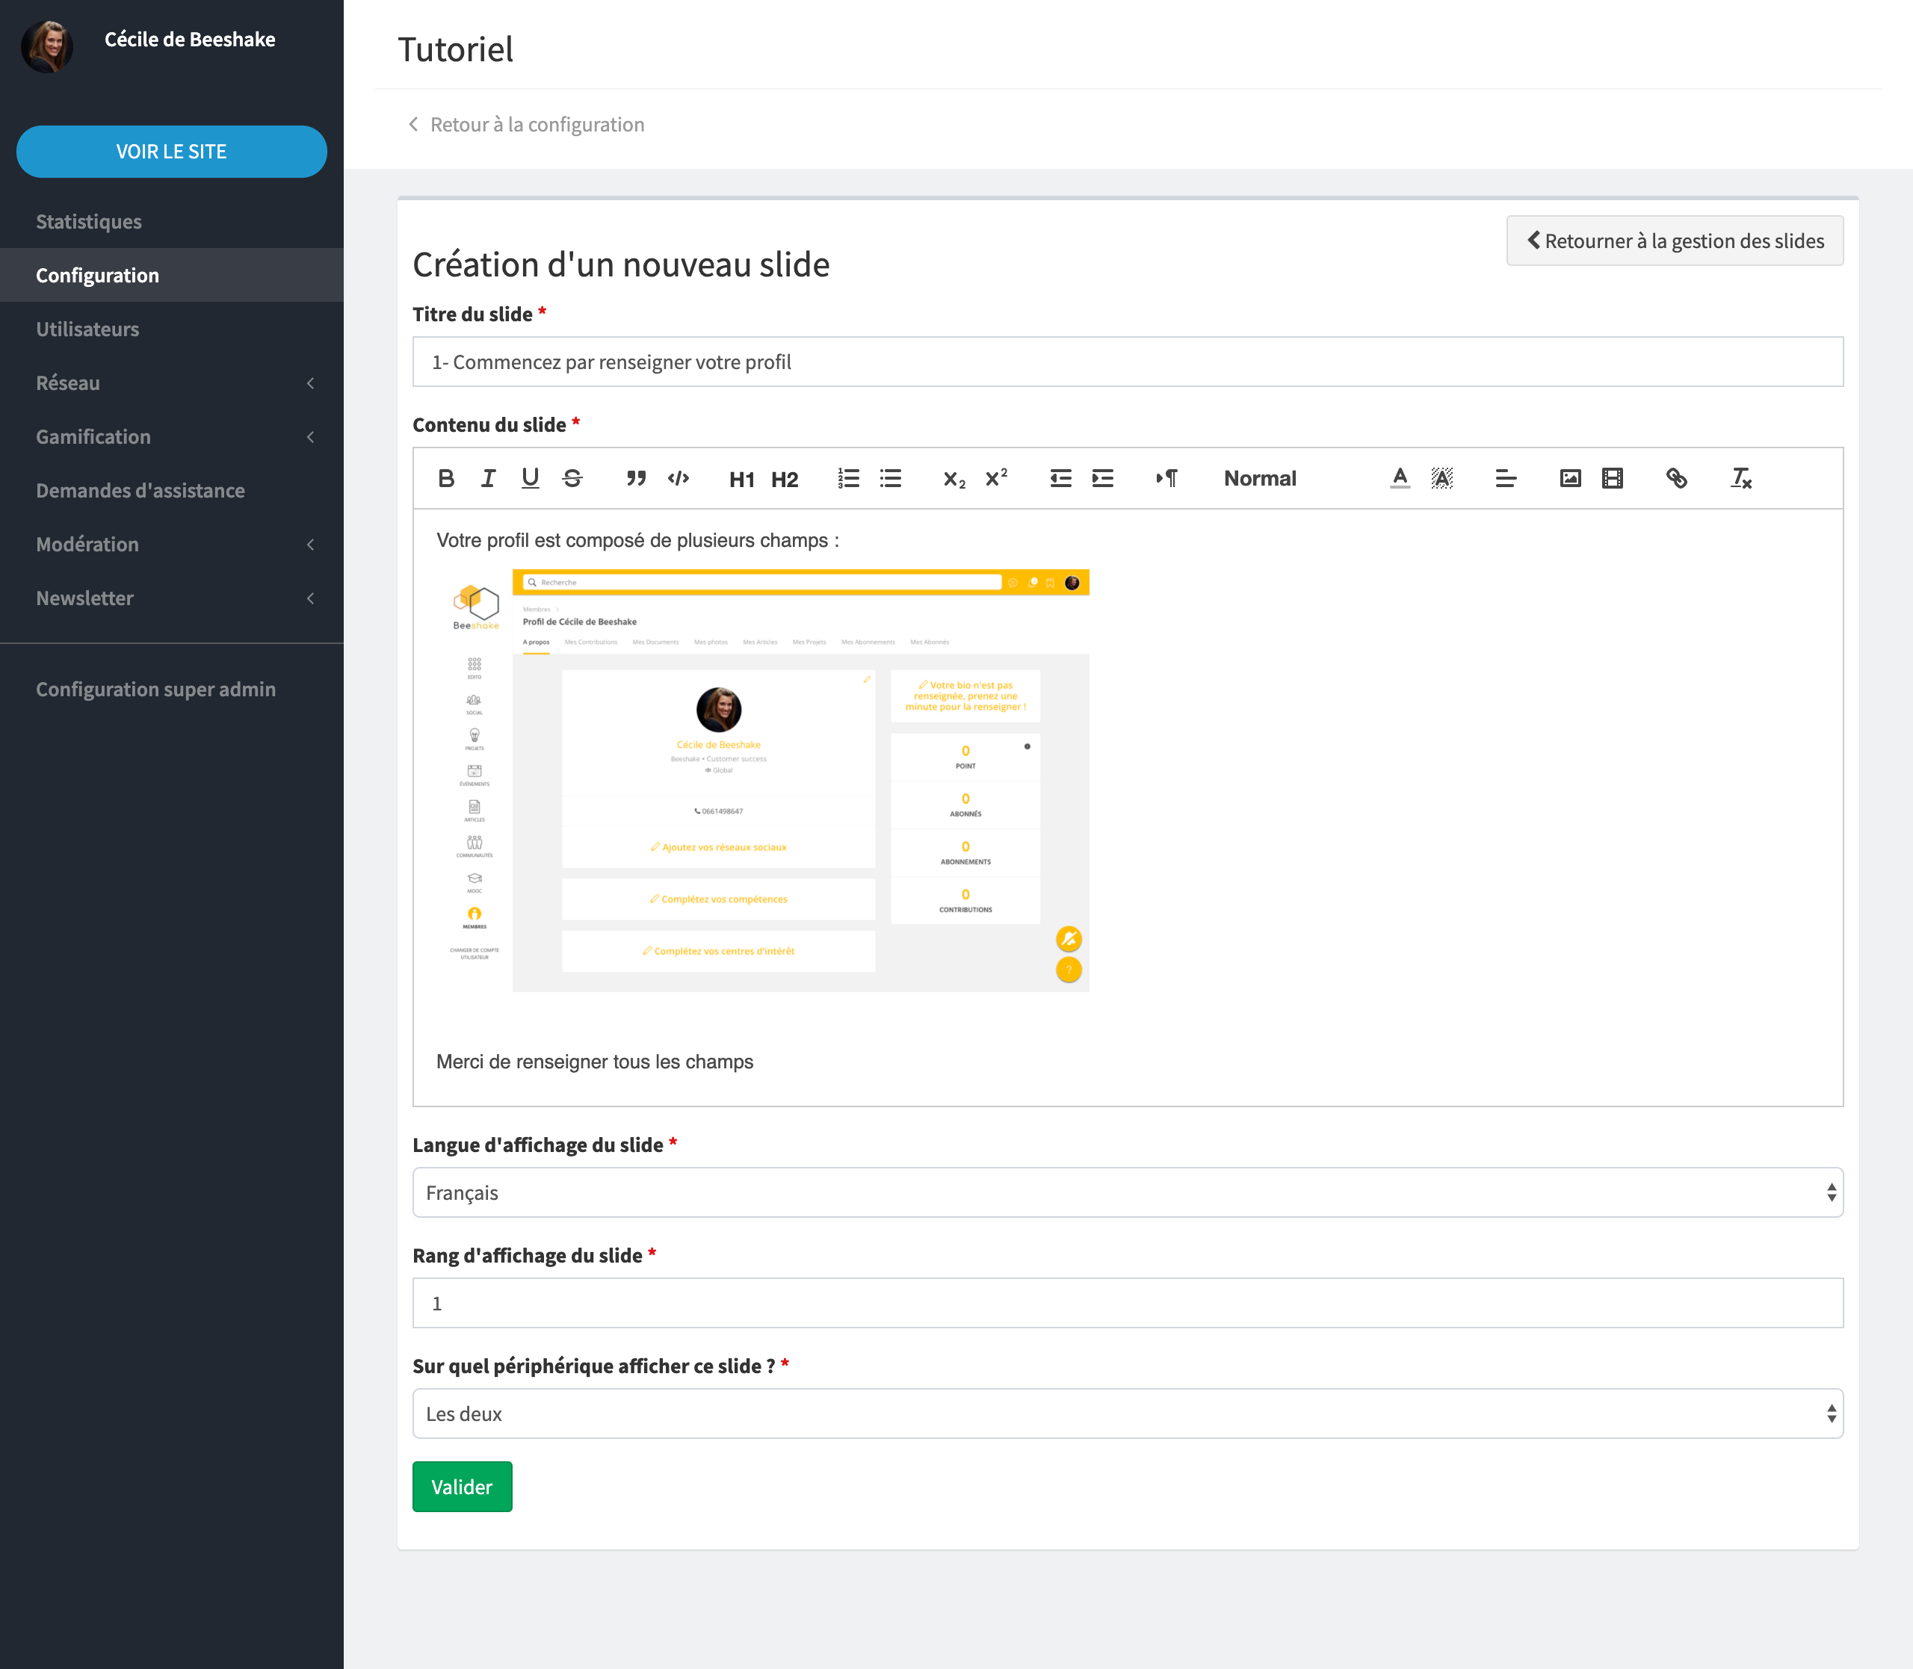Viewport: 1913px width, 1669px height.
Task: Insert a hyperlink via link icon
Action: [x=1676, y=478]
